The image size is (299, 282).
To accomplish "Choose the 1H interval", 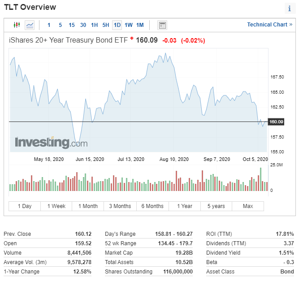I will [95, 25].
